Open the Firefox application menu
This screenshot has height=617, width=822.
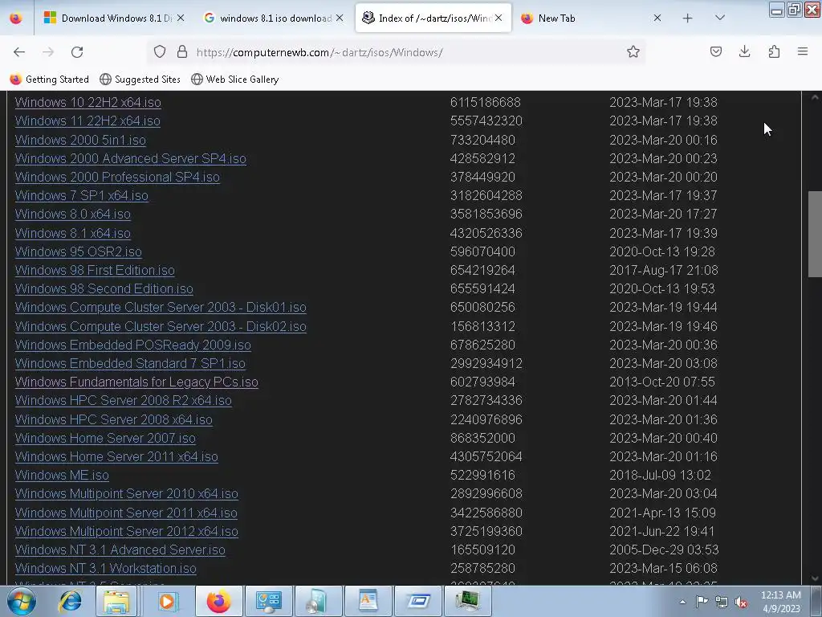click(x=803, y=52)
